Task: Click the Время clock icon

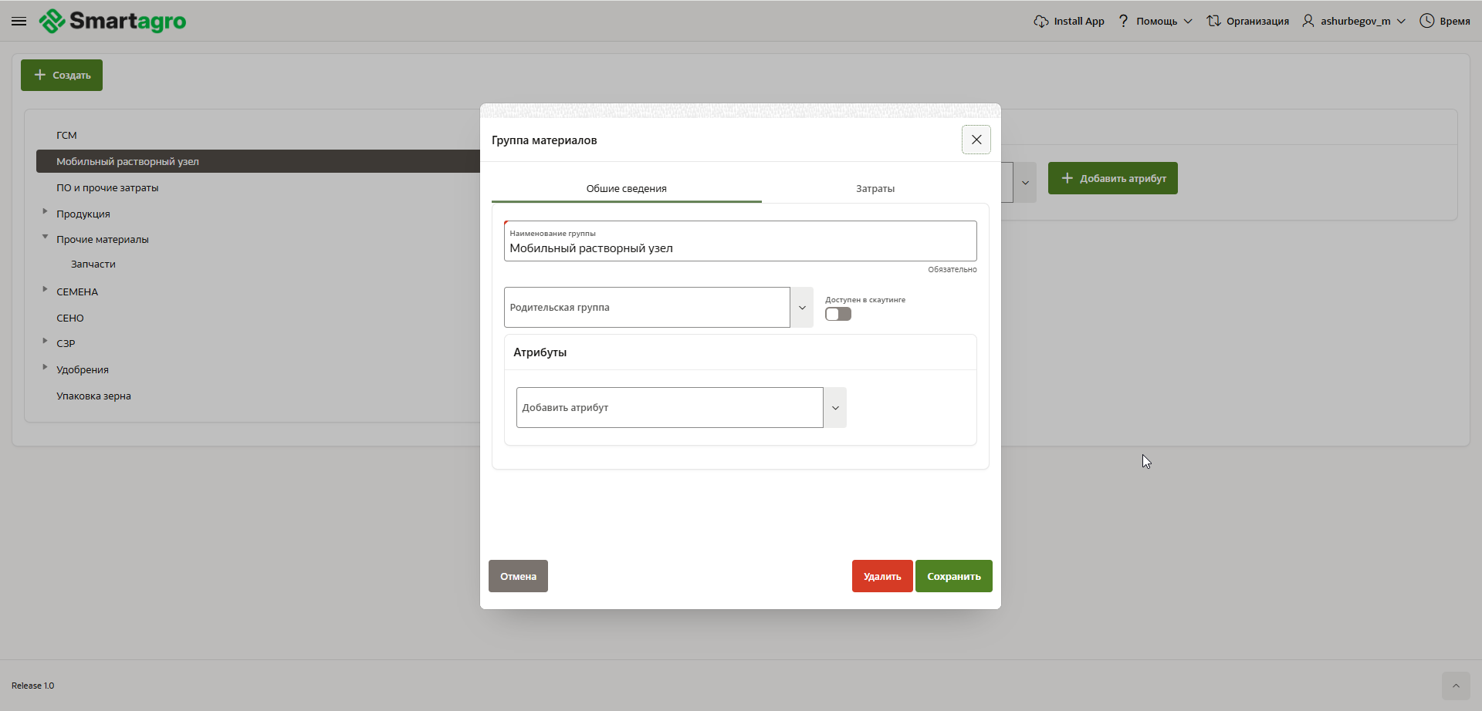Action: (x=1426, y=21)
